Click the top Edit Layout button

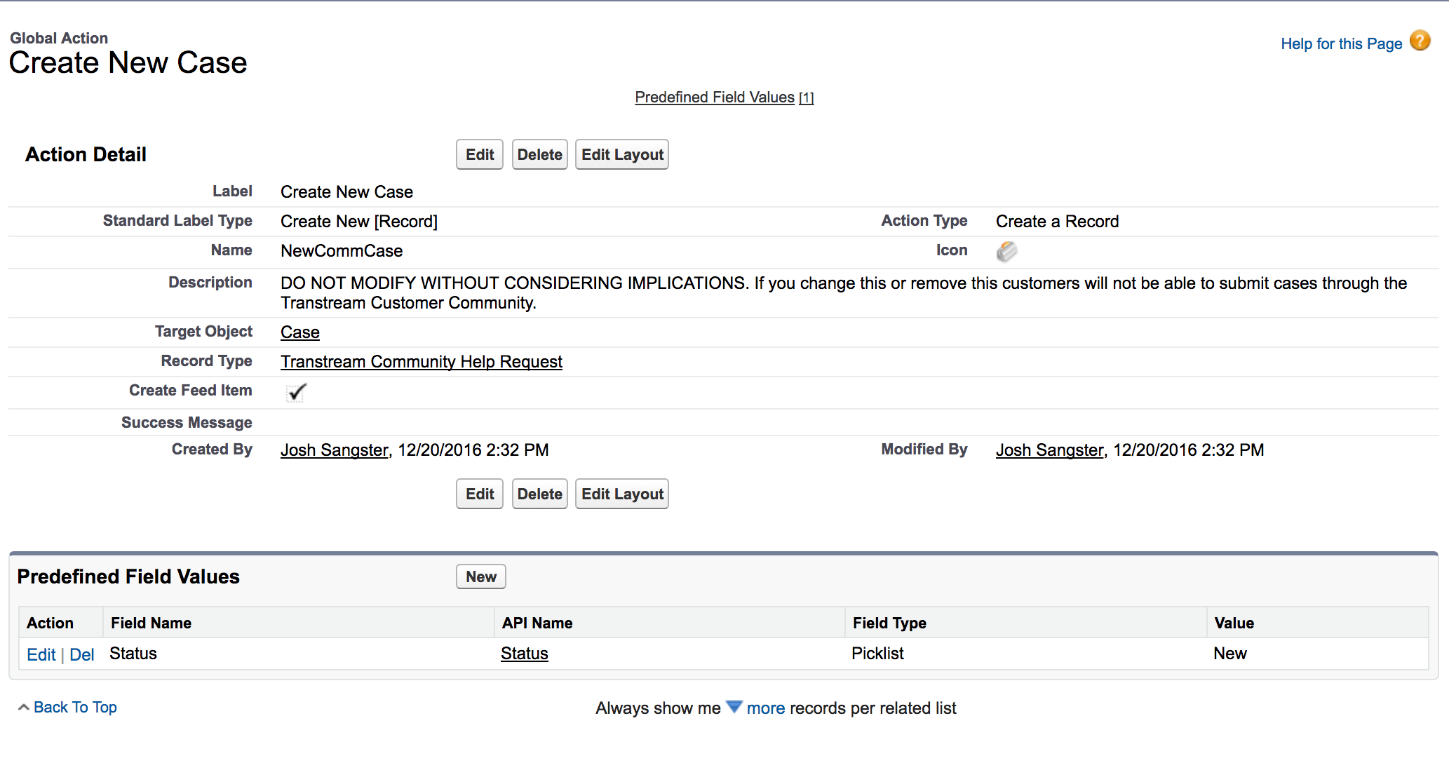(x=622, y=155)
